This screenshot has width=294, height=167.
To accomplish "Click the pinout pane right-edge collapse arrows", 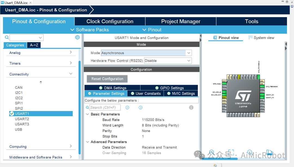I will pyautogui.click(x=286, y=46).
